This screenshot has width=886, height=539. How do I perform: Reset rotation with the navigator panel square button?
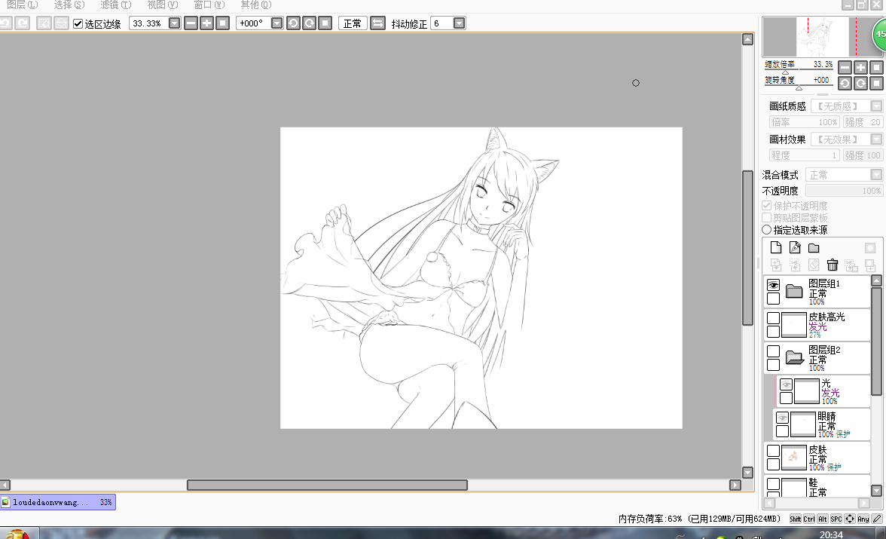[876, 84]
